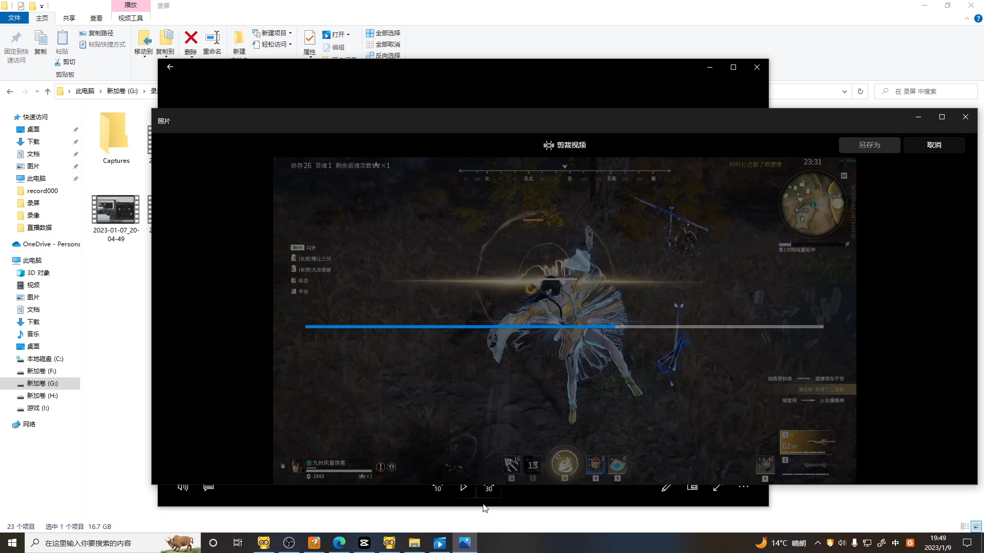
Task: Open the notification center icon
Action: pyautogui.click(x=967, y=543)
